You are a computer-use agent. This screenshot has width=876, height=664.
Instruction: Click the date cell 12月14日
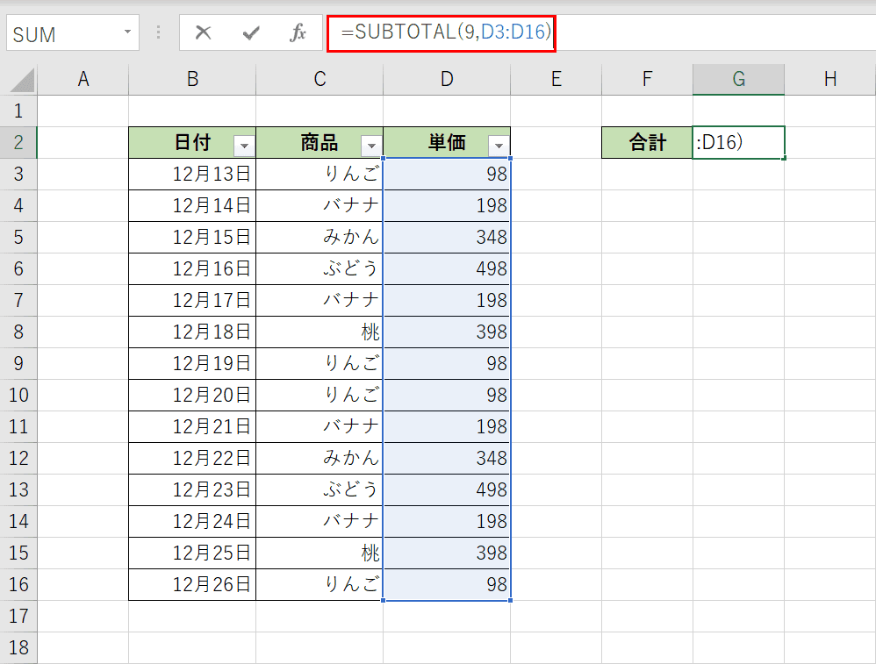192,205
